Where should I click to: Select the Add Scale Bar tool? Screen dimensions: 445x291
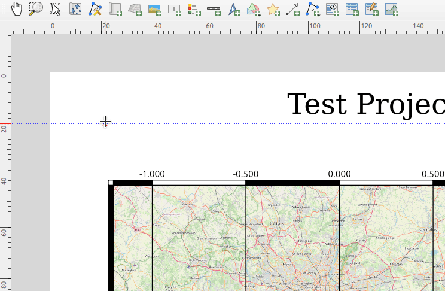point(214,9)
